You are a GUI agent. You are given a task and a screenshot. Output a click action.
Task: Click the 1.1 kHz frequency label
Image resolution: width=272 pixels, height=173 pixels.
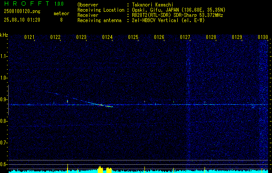click(3, 56)
